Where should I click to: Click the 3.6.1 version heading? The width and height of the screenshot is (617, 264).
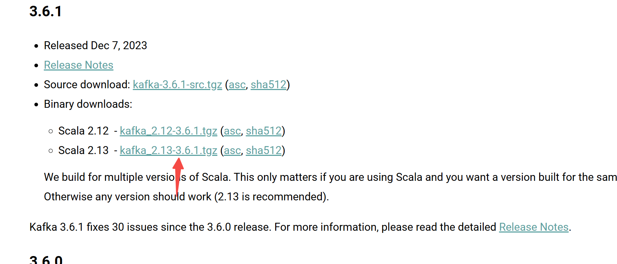(x=46, y=11)
